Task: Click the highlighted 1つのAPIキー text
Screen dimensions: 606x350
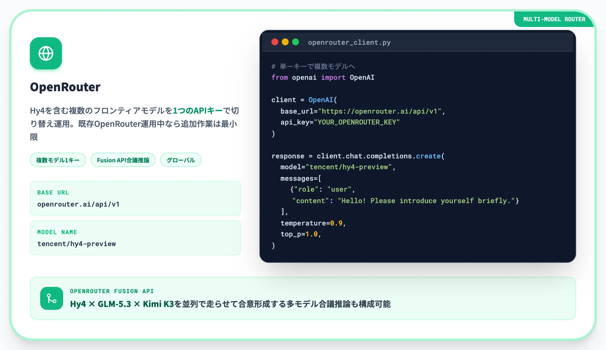Action: point(198,111)
